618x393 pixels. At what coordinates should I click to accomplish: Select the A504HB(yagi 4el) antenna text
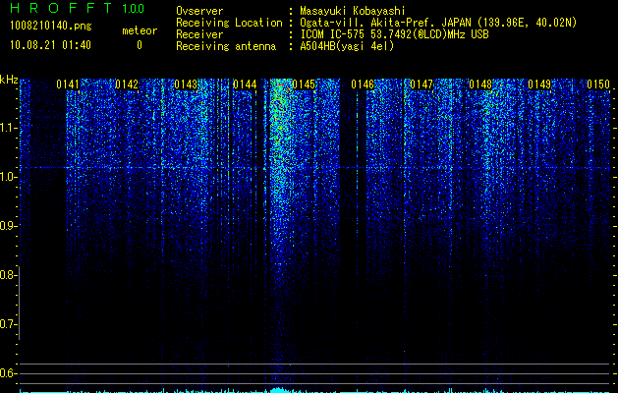[x=347, y=46]
